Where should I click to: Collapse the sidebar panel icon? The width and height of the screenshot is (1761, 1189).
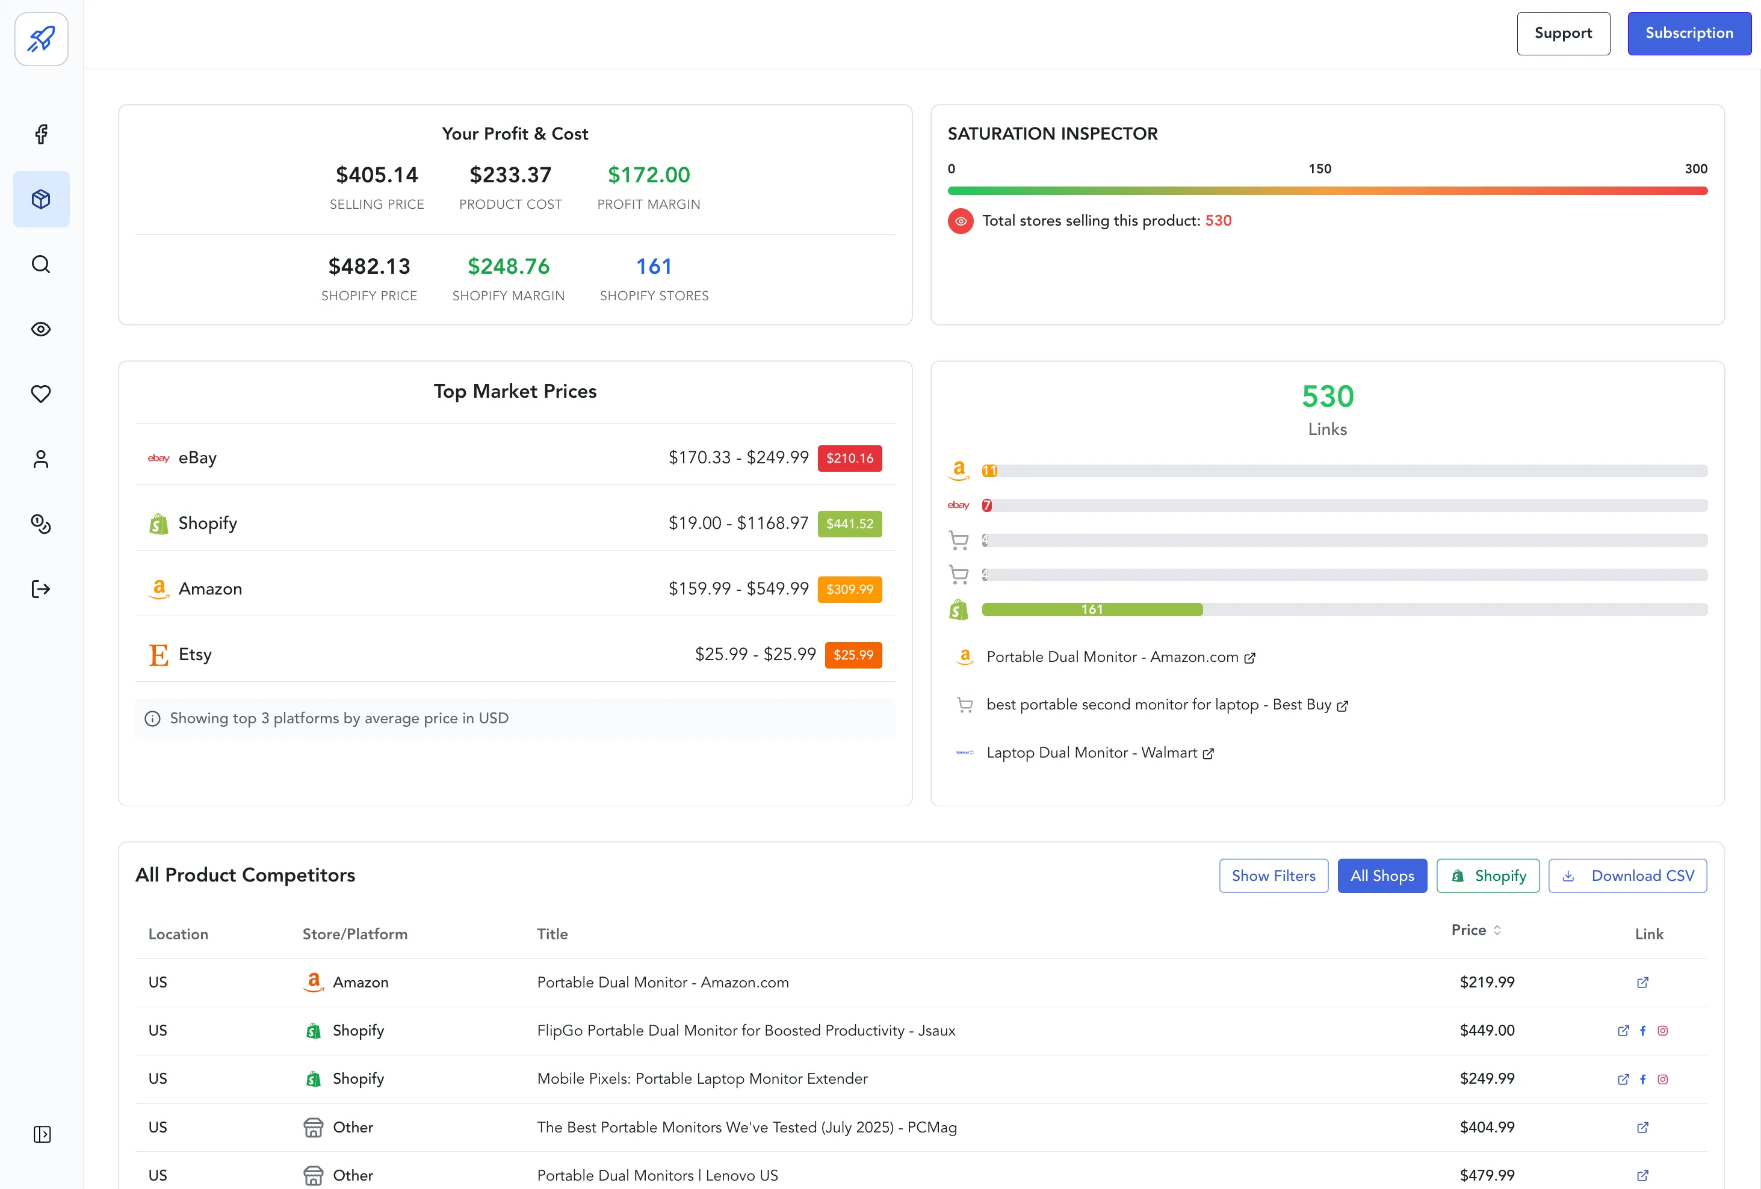coord(43,1134)
